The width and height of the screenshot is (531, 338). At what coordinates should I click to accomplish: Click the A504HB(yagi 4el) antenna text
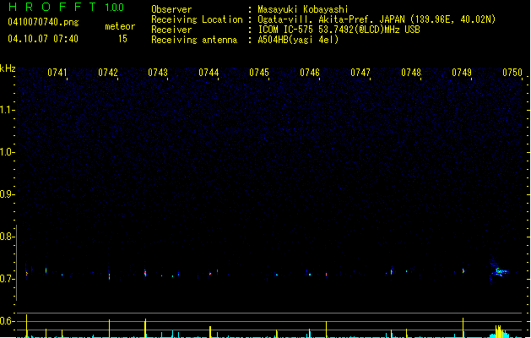click(298, 40)
